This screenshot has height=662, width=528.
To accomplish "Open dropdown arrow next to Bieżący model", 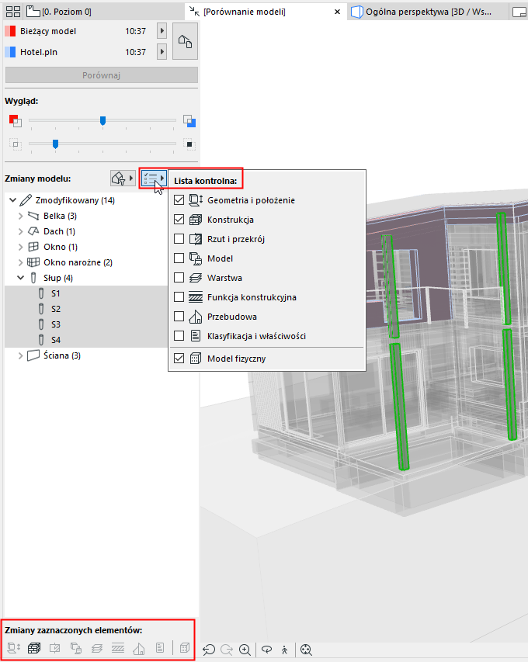I will [x=162, y=31].
